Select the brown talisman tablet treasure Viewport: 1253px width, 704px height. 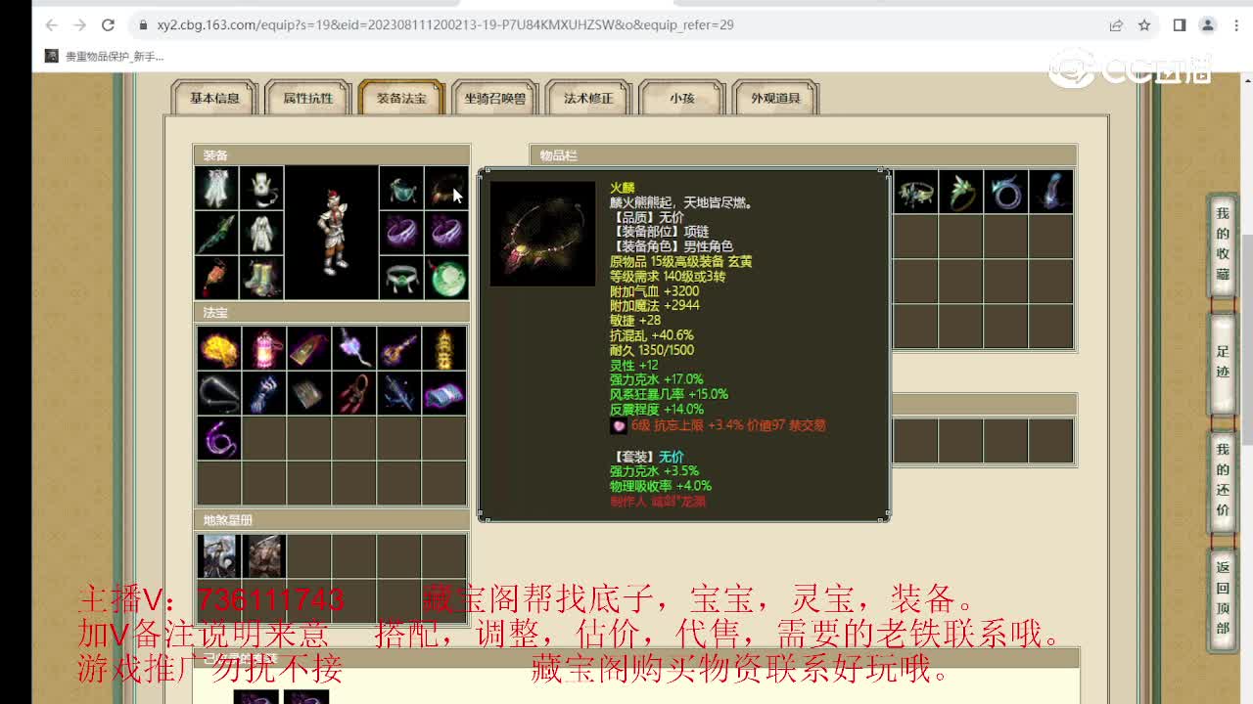(x=308, y=348)
